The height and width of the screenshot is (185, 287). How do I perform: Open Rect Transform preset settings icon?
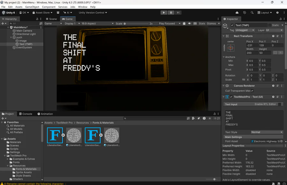click(277, 36)
